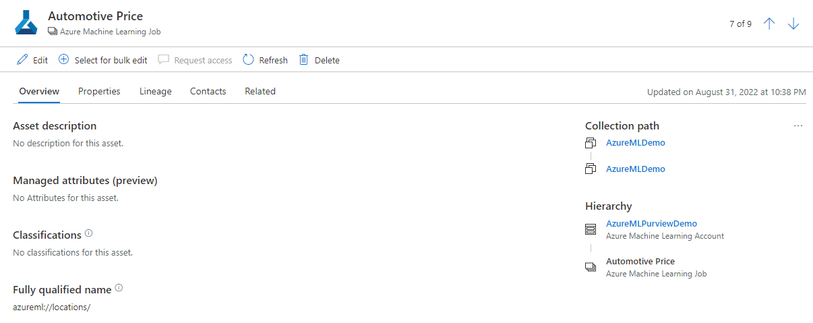
Task: Open the AzureMLPurviewDemo hierarchy link
Action: coord(652,223)
